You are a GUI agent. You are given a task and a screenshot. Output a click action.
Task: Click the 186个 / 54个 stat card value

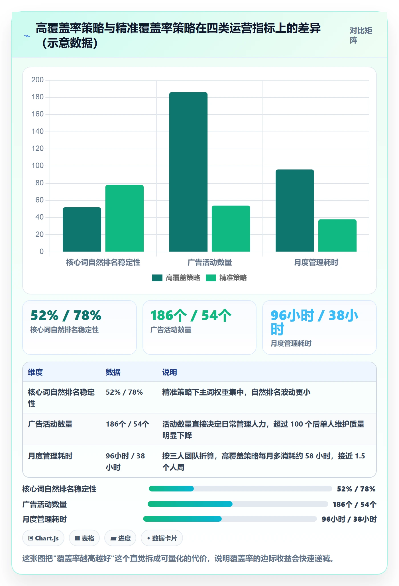tap(191, 315)
